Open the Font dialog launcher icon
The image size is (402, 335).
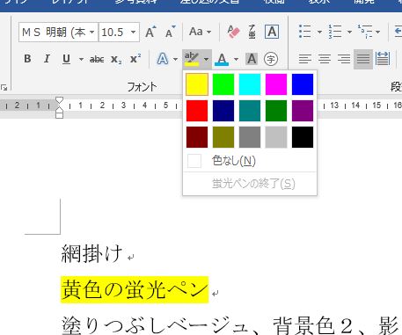[4, 87]
